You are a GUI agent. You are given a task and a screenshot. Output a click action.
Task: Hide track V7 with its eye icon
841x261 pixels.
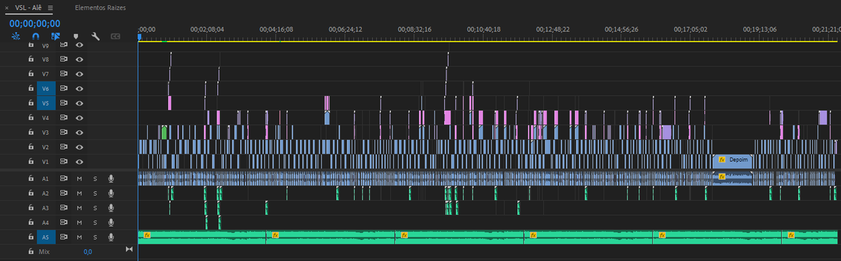tap(80, 73)
